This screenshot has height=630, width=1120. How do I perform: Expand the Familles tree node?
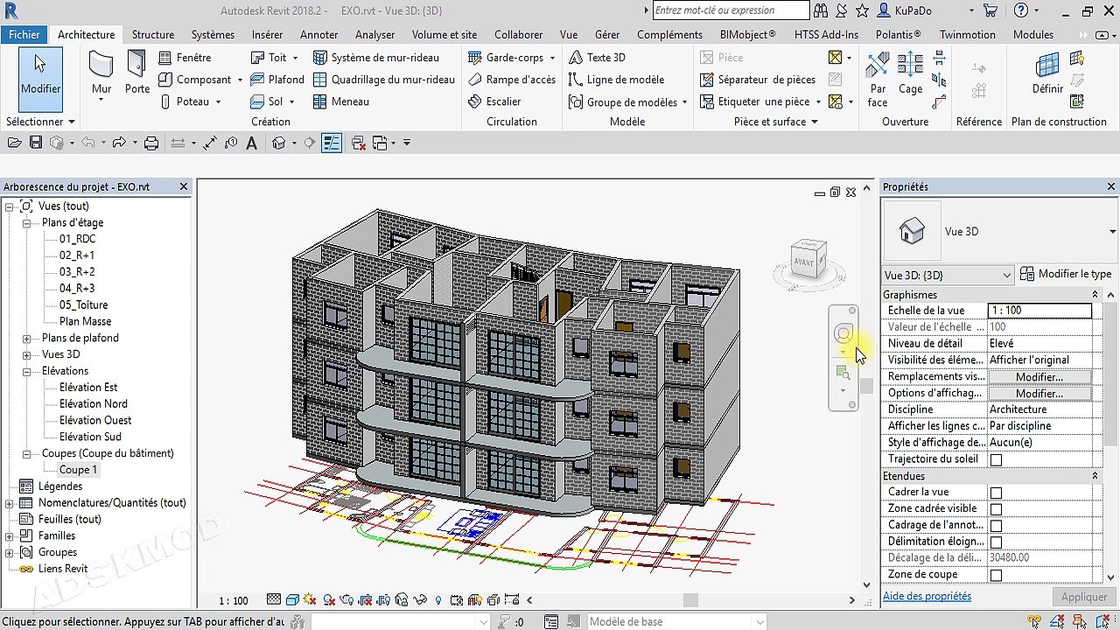point(10,536)
